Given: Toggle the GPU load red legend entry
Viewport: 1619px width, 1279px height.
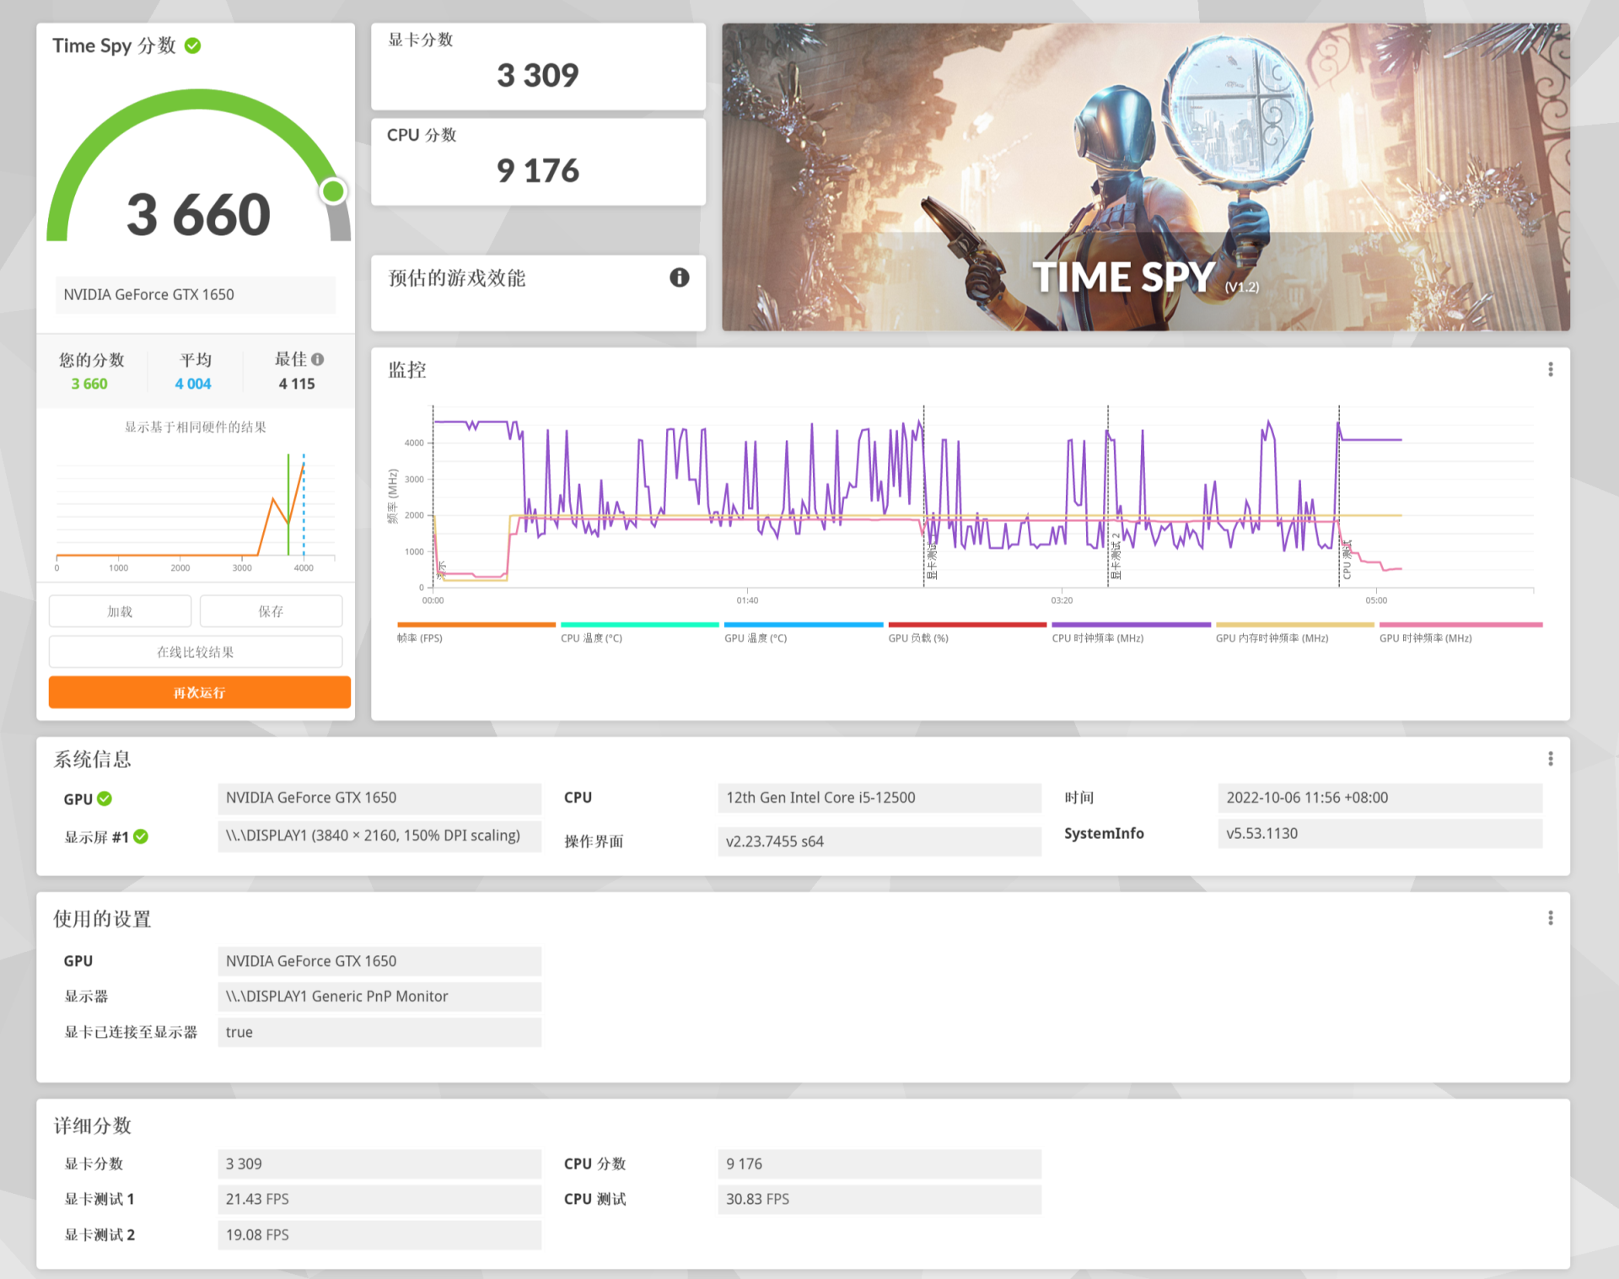Looking at the screenshot, I should (966, 626).
